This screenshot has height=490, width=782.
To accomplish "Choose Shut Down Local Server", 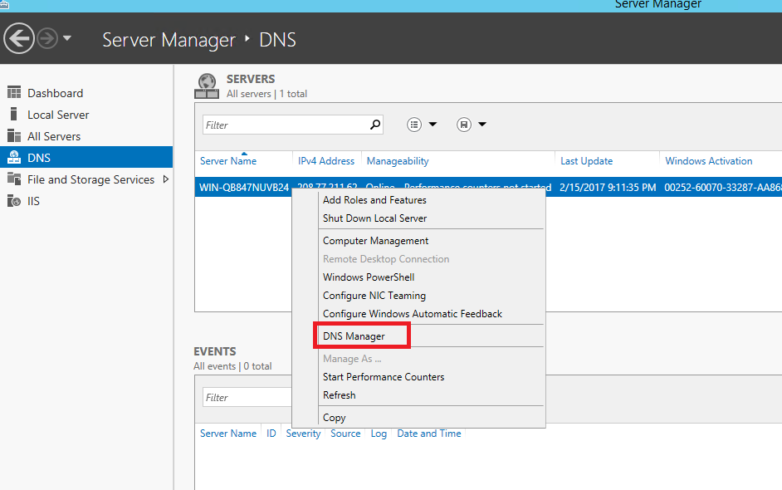I will pyautogui.click(x=375, y=218).
